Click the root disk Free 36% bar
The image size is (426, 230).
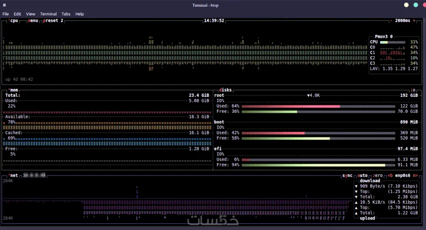(318, 112)
